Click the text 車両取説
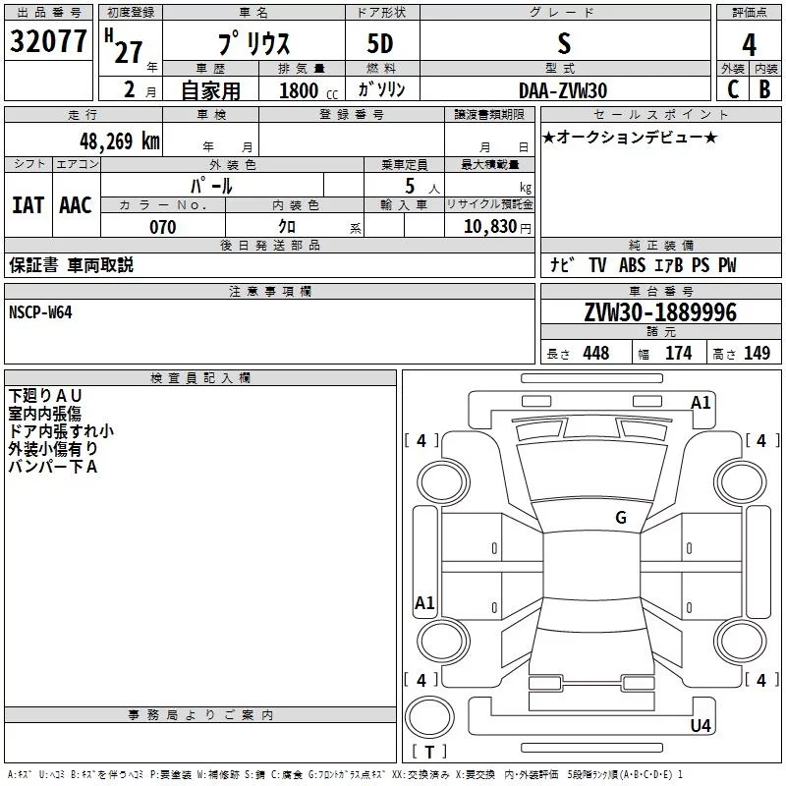 click(100, 265)
